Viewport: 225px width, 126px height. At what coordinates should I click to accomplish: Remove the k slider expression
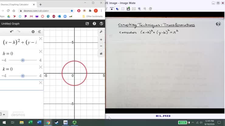point(40,67)
